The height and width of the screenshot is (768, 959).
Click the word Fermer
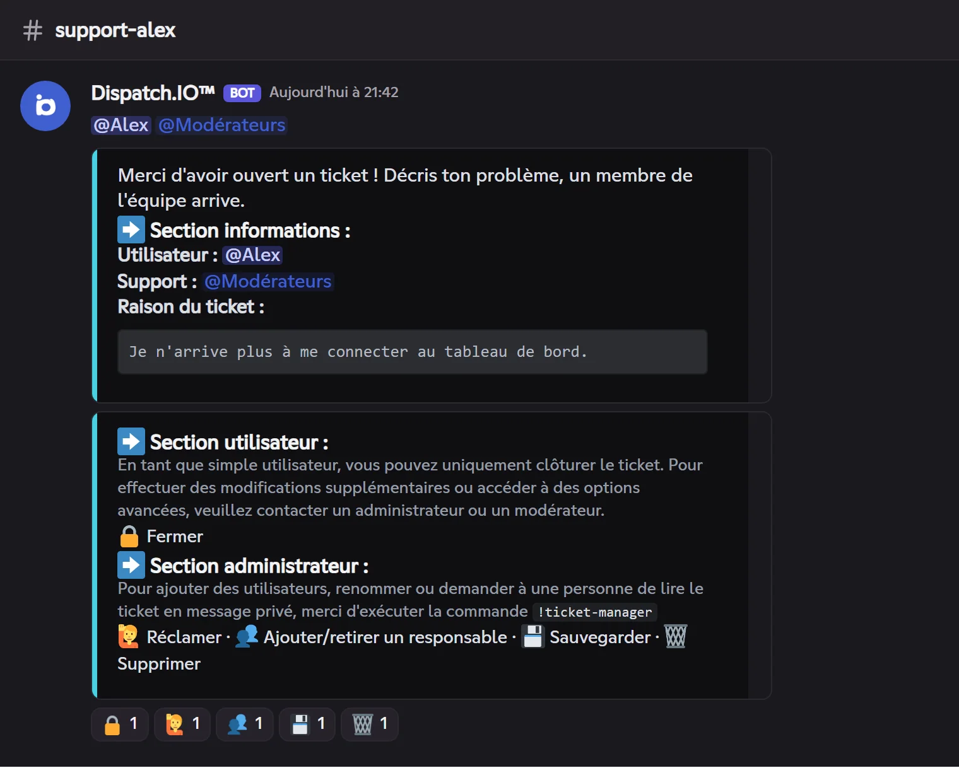pyautogui.click(x=175, y=537)
